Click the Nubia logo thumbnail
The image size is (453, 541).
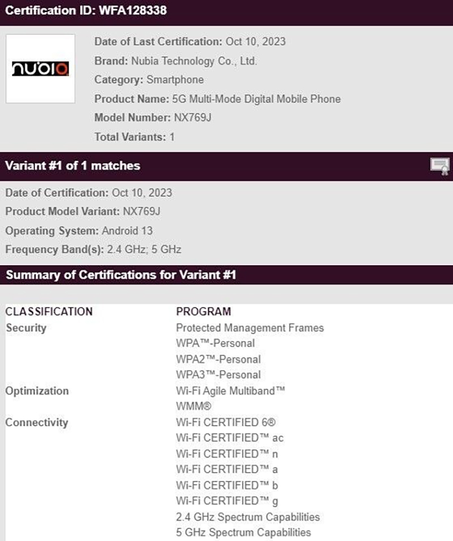tap(40, 68)
